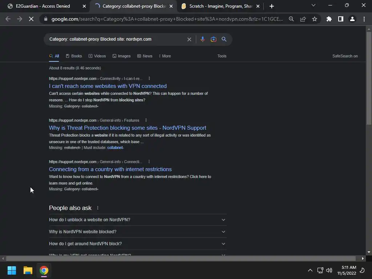
Task: Click the About 8 results text
Action: (x=75, y=68)
